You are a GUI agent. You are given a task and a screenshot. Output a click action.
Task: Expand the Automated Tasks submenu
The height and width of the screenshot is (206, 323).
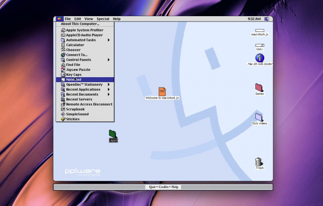85,40
